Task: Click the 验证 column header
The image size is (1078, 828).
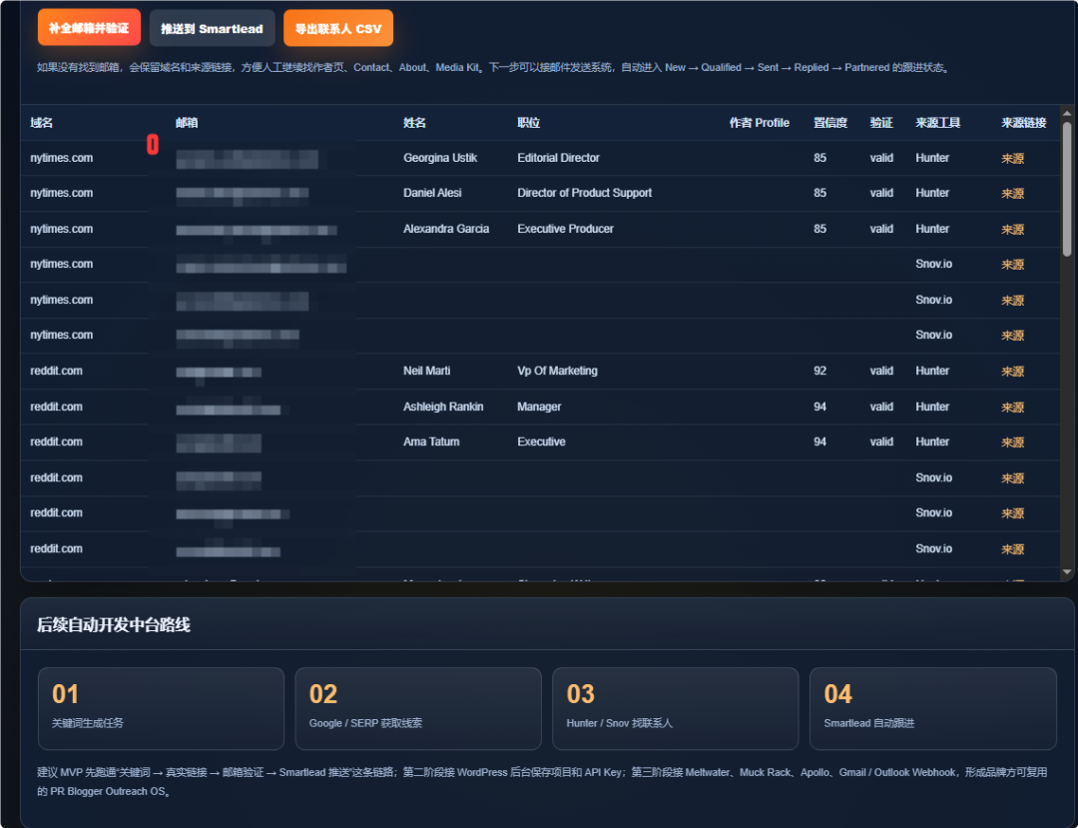Action: coord(881,123)
